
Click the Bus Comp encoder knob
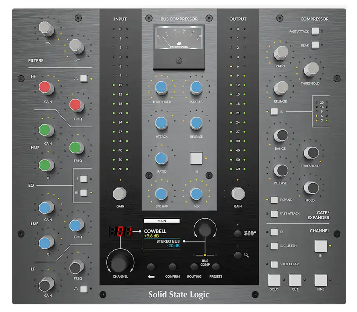pos(205,230)
